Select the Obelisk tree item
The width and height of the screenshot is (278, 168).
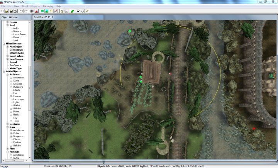17,105
